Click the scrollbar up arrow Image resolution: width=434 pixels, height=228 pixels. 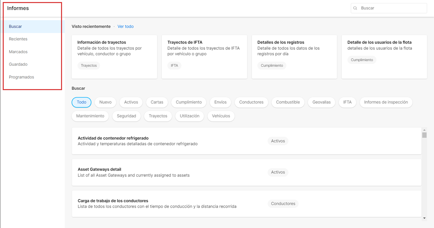424,130
